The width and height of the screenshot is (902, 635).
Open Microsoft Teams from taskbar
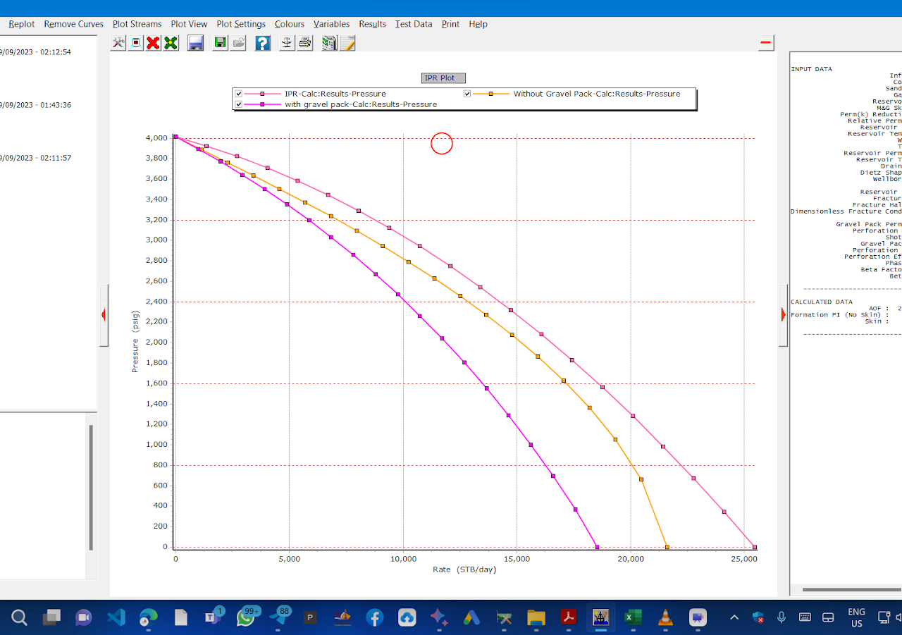coord(214,618)
